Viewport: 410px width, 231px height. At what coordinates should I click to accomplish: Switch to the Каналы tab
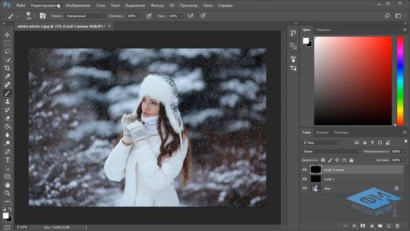[322, 133]
